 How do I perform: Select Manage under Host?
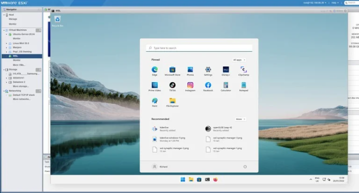coord(13,19)
